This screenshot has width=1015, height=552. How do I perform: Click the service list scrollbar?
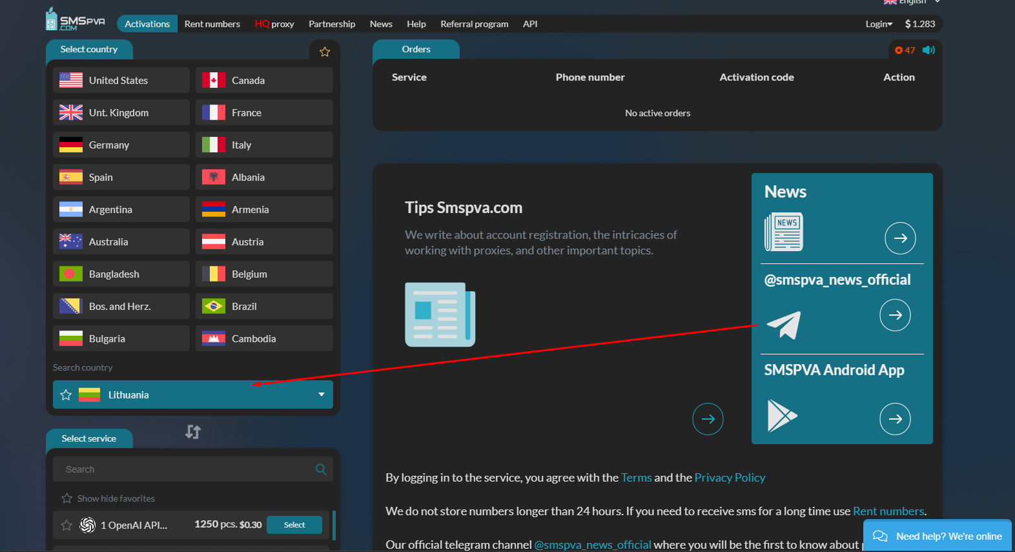tap(334, 525)
